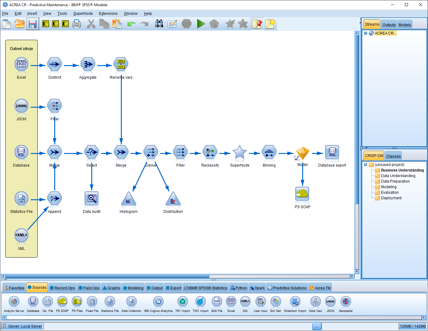Select the Statistics File node on canvas
Image resolution: width=428 pixels, height=331 pixels.
pos(21,199)
